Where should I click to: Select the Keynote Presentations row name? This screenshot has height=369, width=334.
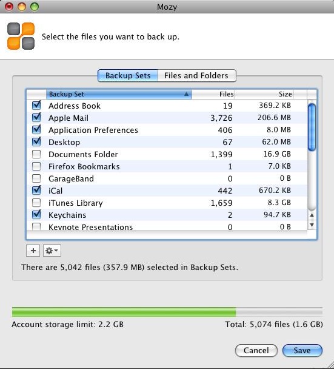(90, 227)
